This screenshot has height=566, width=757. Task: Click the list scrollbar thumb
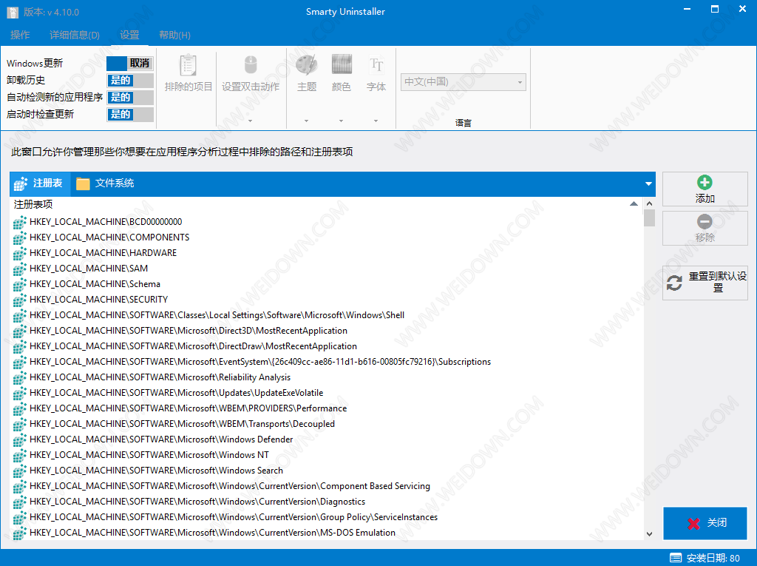[649, 218]
